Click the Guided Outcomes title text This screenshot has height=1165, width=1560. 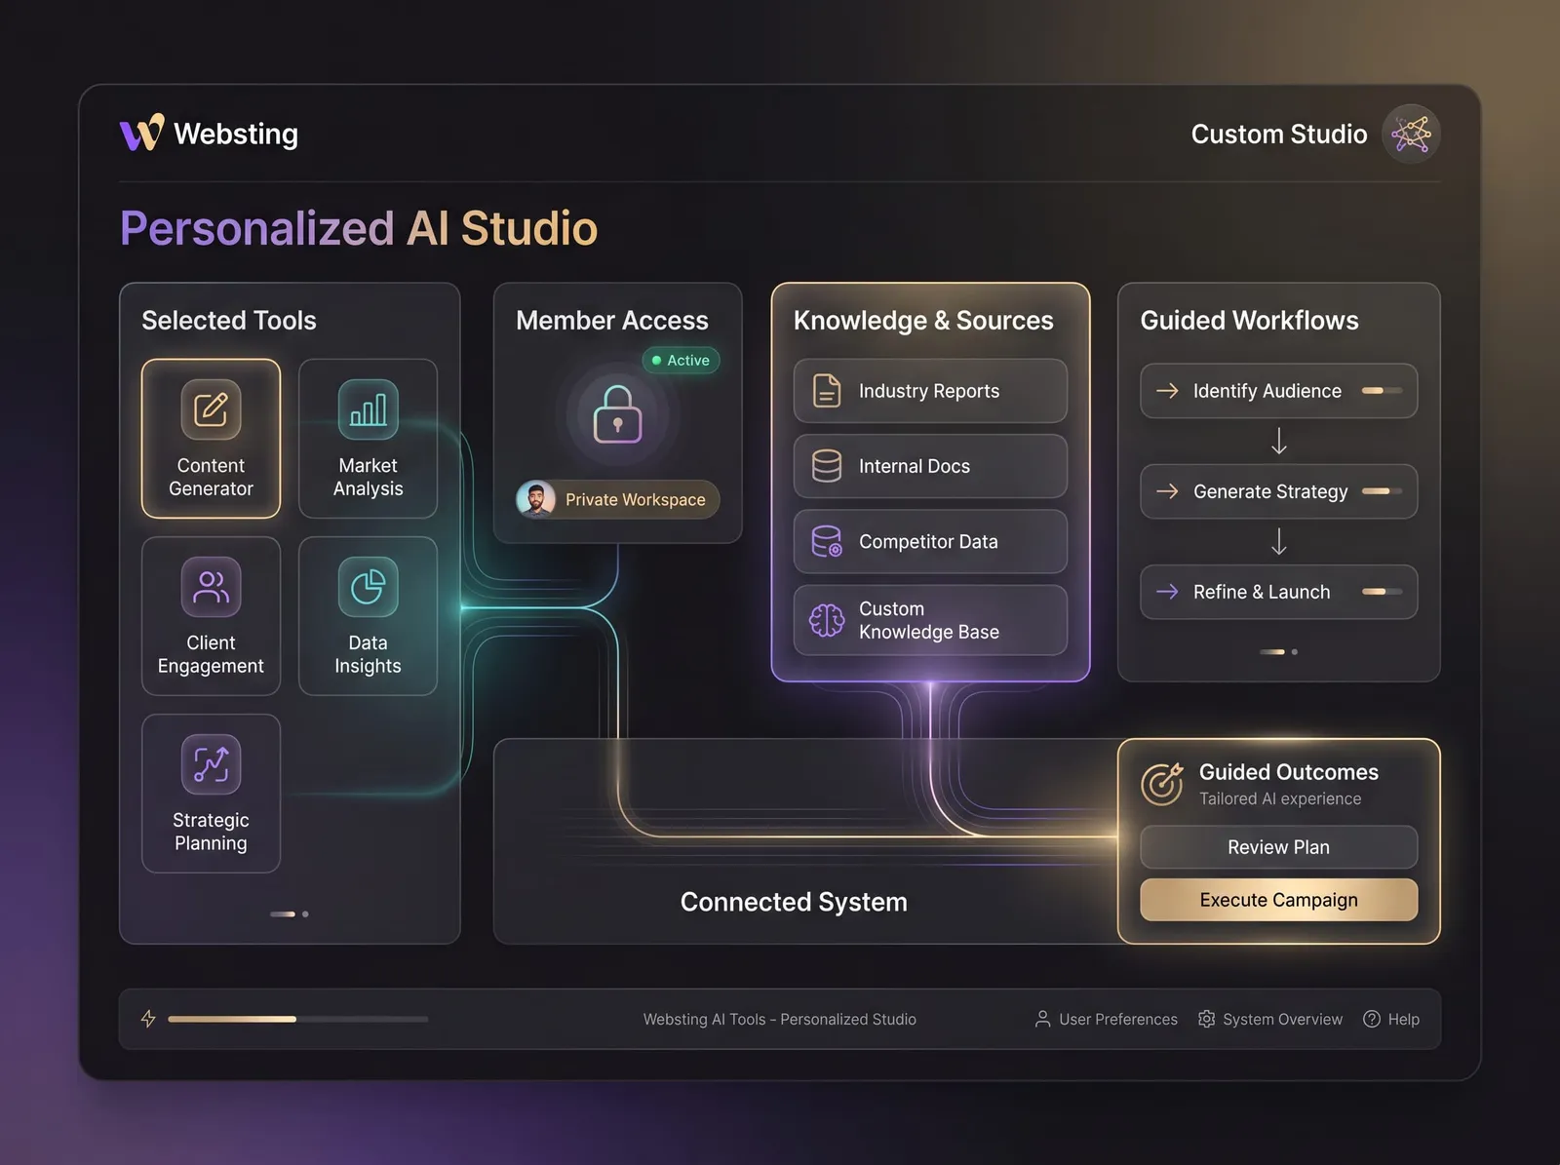[x=1289, y=772]
